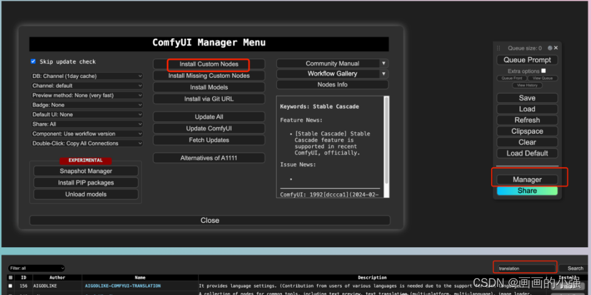Click the Name column header
This screenshot has height=295, width=591.
click(x=140, y=277)
